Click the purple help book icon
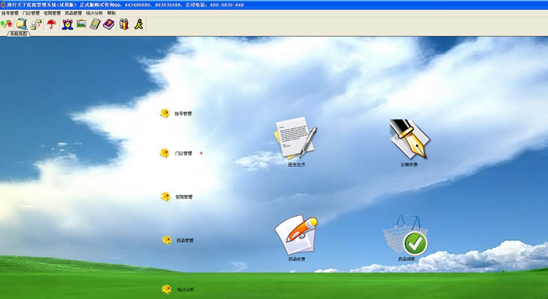This screenshot has height=299, width=548. [x=109, y=24]
